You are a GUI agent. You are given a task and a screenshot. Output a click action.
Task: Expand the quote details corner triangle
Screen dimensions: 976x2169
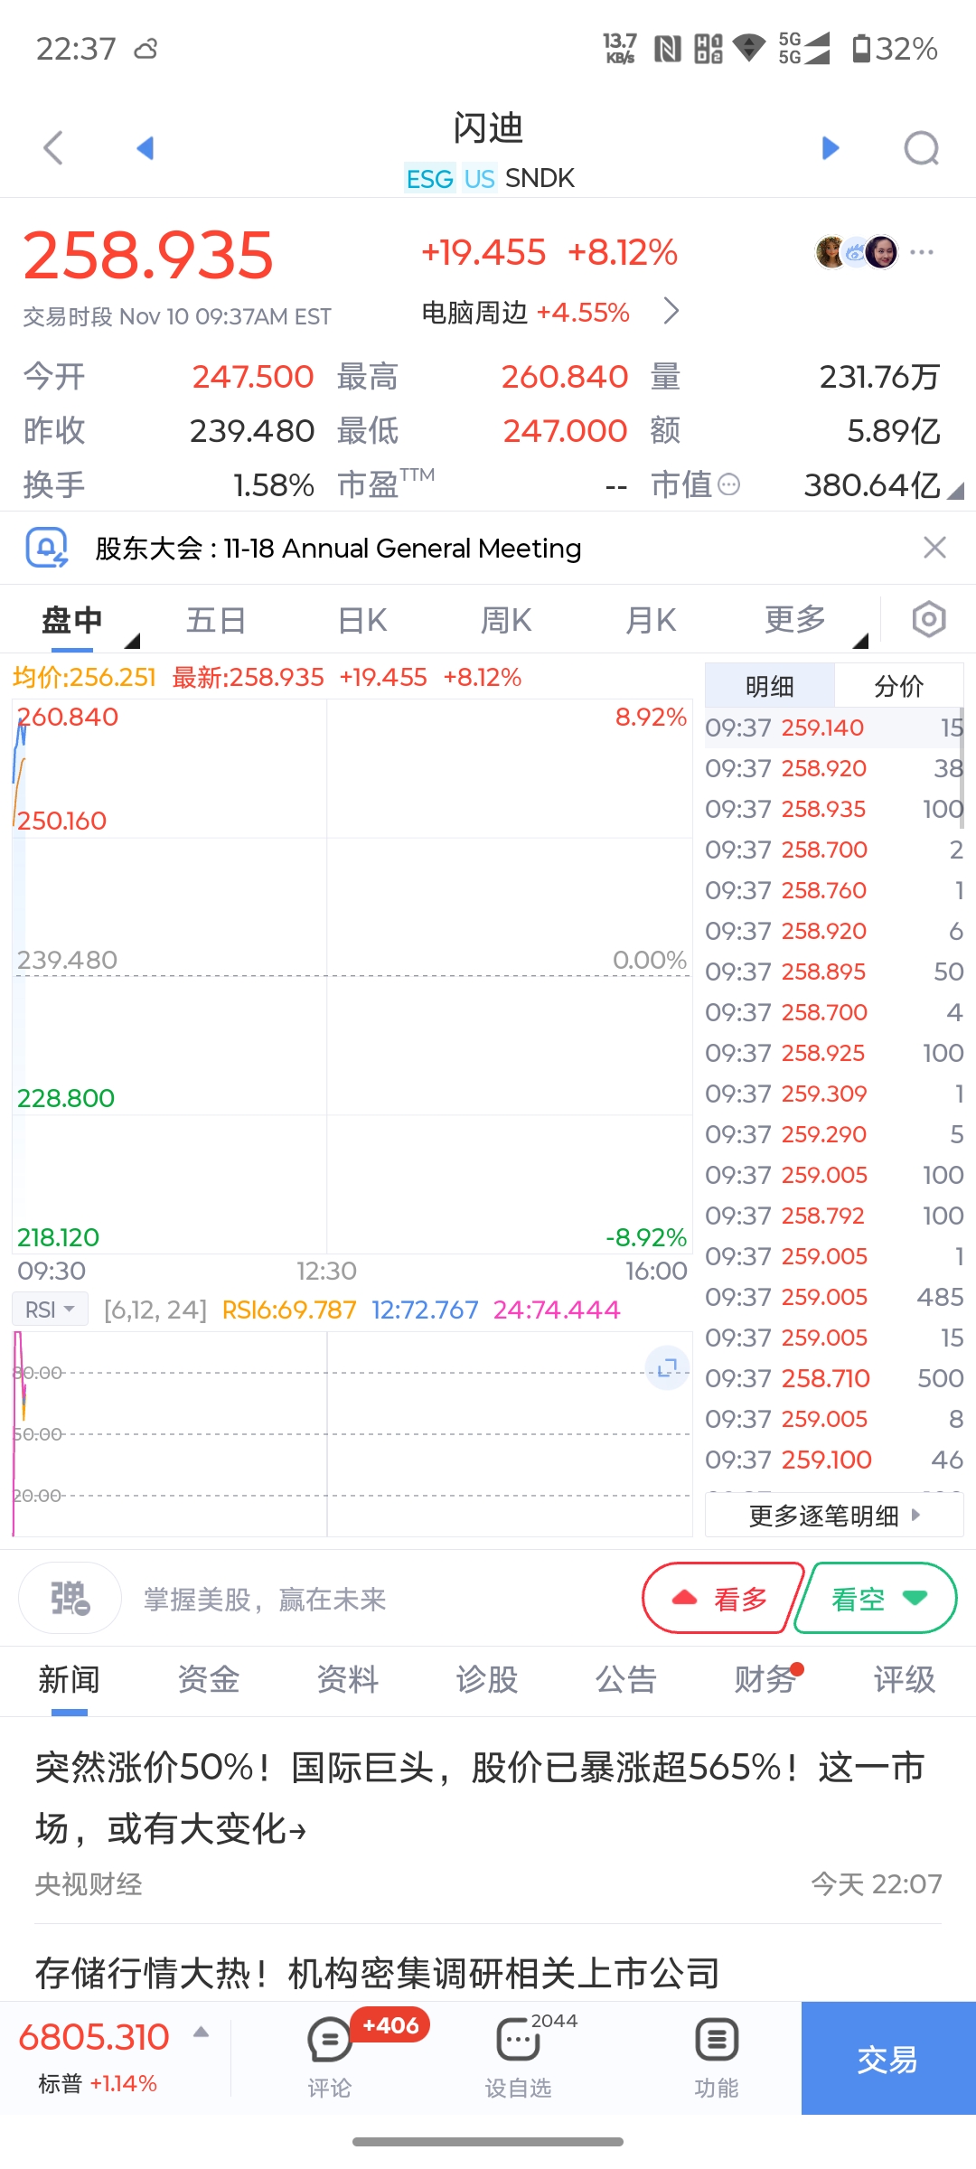pyautogui.click(x=956, y=491)
